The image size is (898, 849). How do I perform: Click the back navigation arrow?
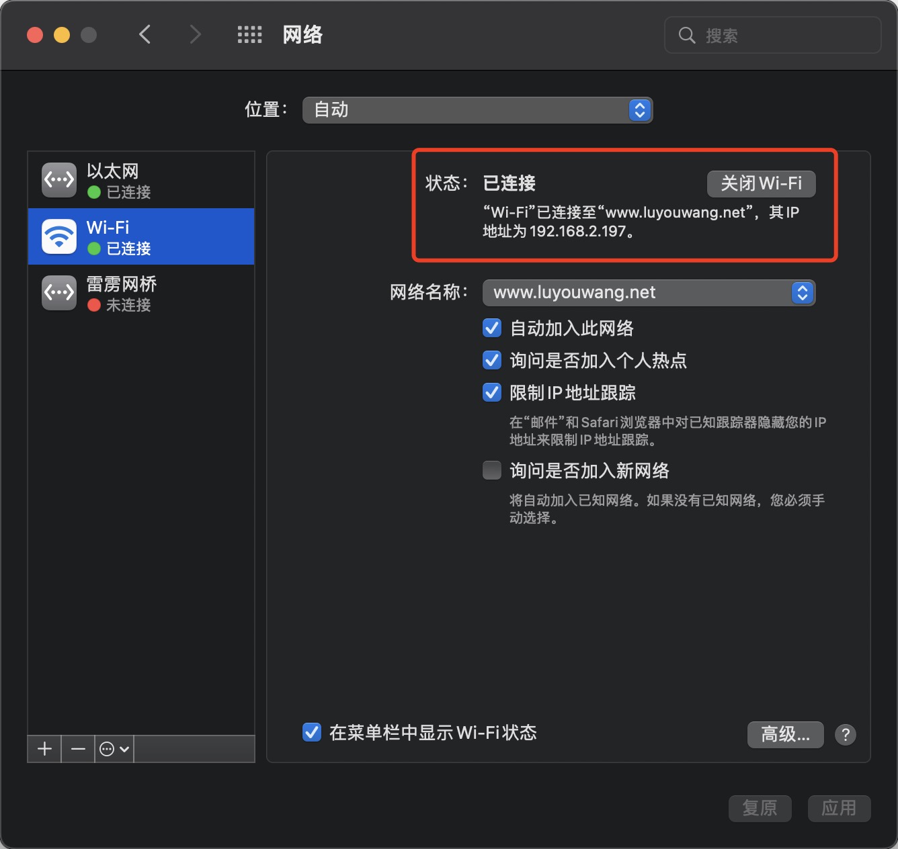[x=145, y=34]
